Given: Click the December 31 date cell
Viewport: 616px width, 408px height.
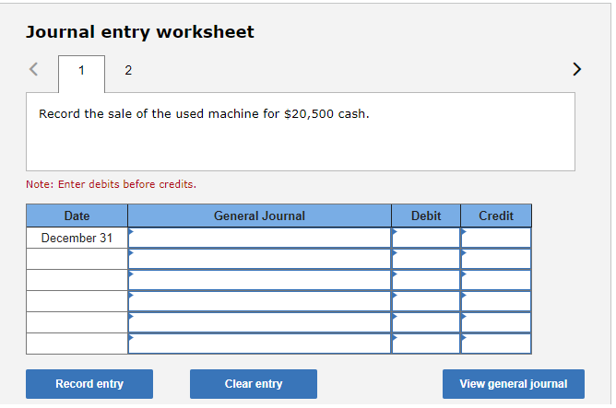Looking at the screenshot, I should (77, 238).
